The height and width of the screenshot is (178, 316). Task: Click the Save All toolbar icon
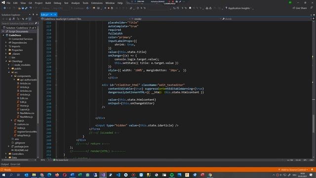tap(26, 8)
